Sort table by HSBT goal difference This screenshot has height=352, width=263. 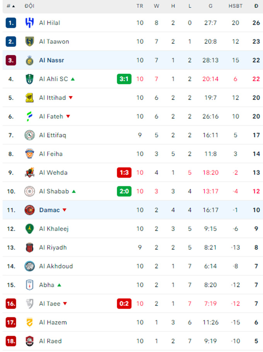236,6
